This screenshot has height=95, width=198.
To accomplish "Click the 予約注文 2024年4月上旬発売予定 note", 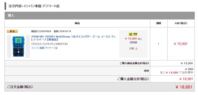I will click(49, 44).
